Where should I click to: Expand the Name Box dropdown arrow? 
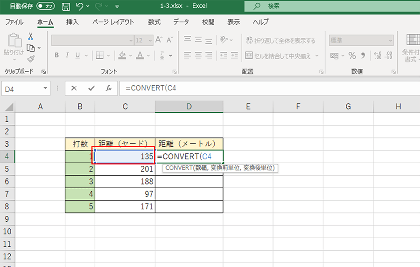click(45, 88)
